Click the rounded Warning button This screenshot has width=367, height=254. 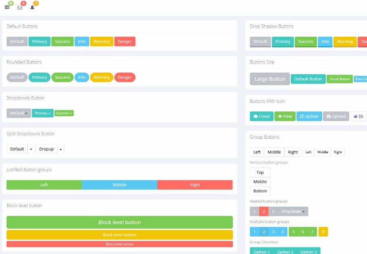102,77
